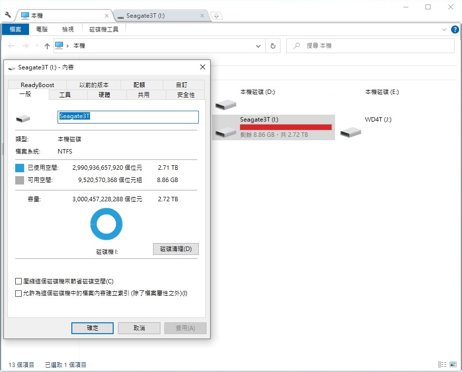
Task: Click the wrench tool icon in title bar
Action: [8, 15]
